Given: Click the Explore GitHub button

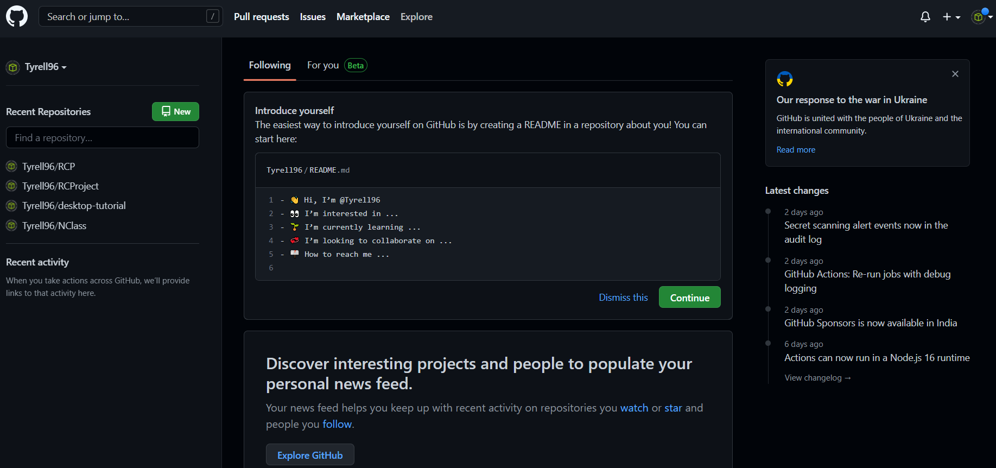Looking at the screenshot, I should (x=310, y=455).
